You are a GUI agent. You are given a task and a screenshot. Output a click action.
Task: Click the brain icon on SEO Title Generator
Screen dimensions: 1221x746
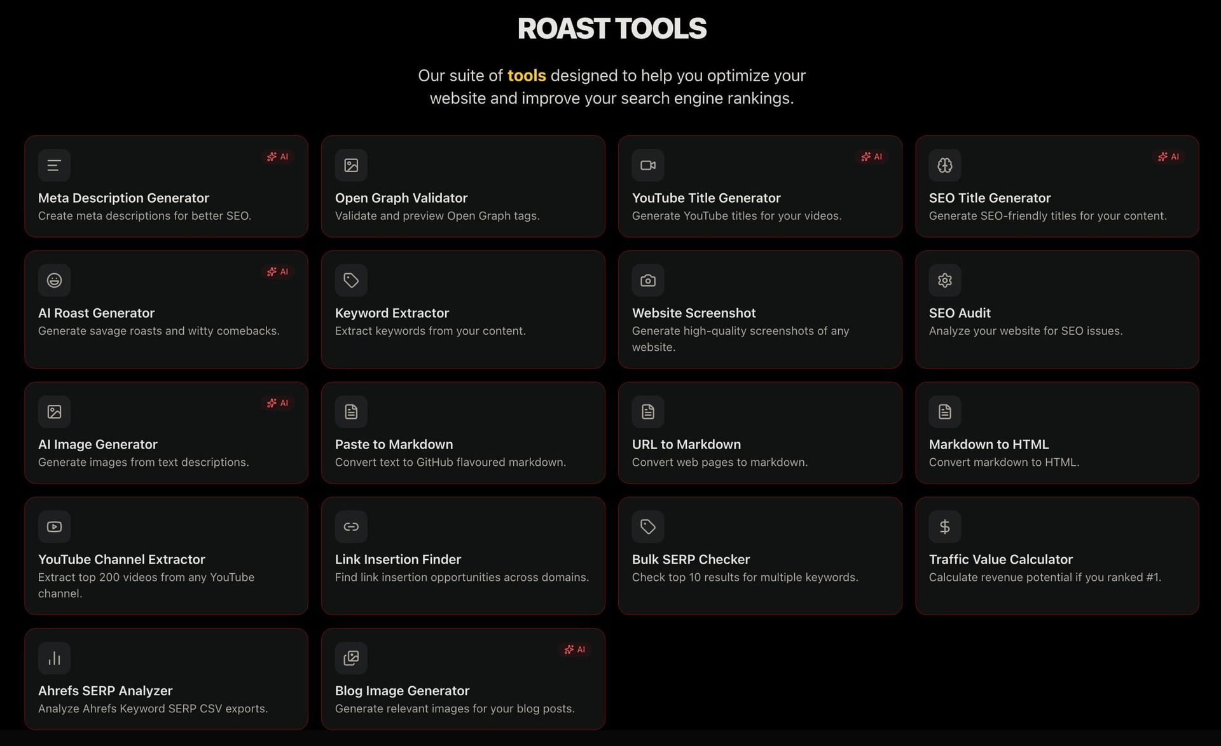tap(944, 165)
